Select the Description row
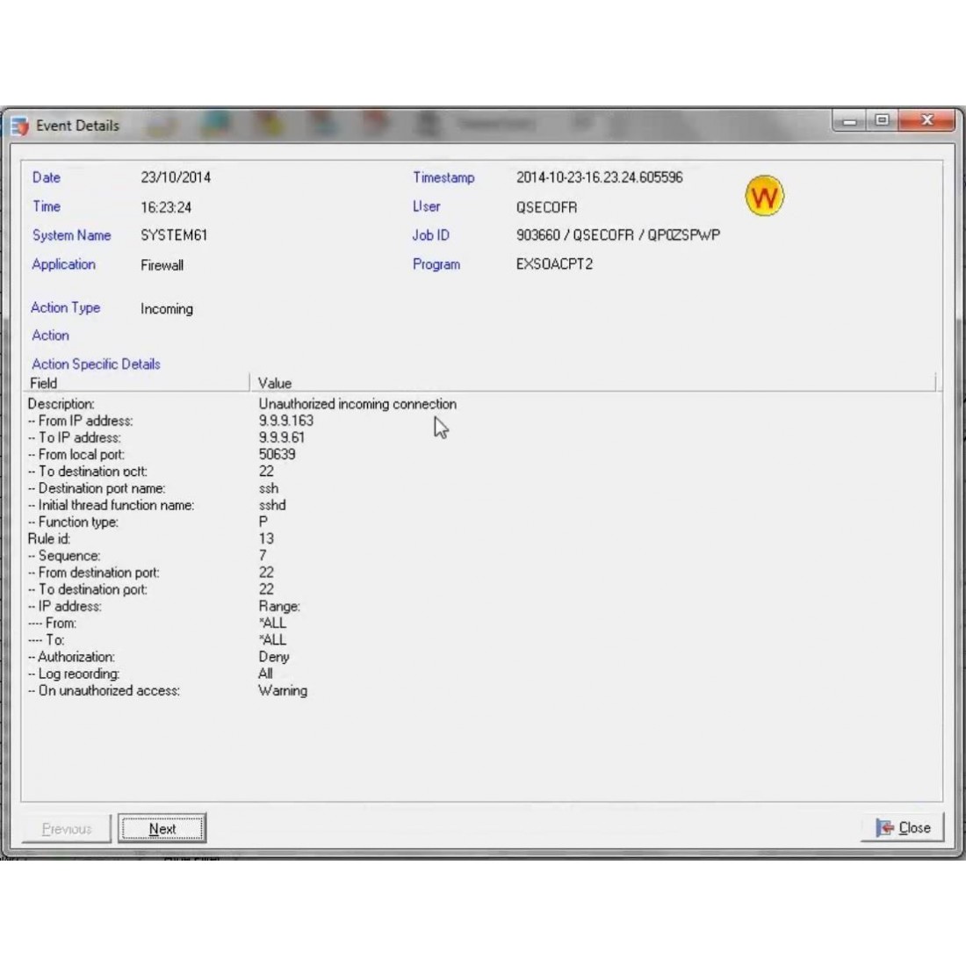 [x=61, y=404]
